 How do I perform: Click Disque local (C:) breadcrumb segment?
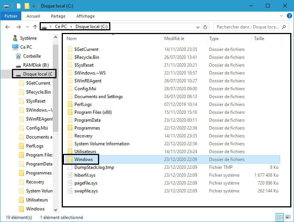(92, 27)
